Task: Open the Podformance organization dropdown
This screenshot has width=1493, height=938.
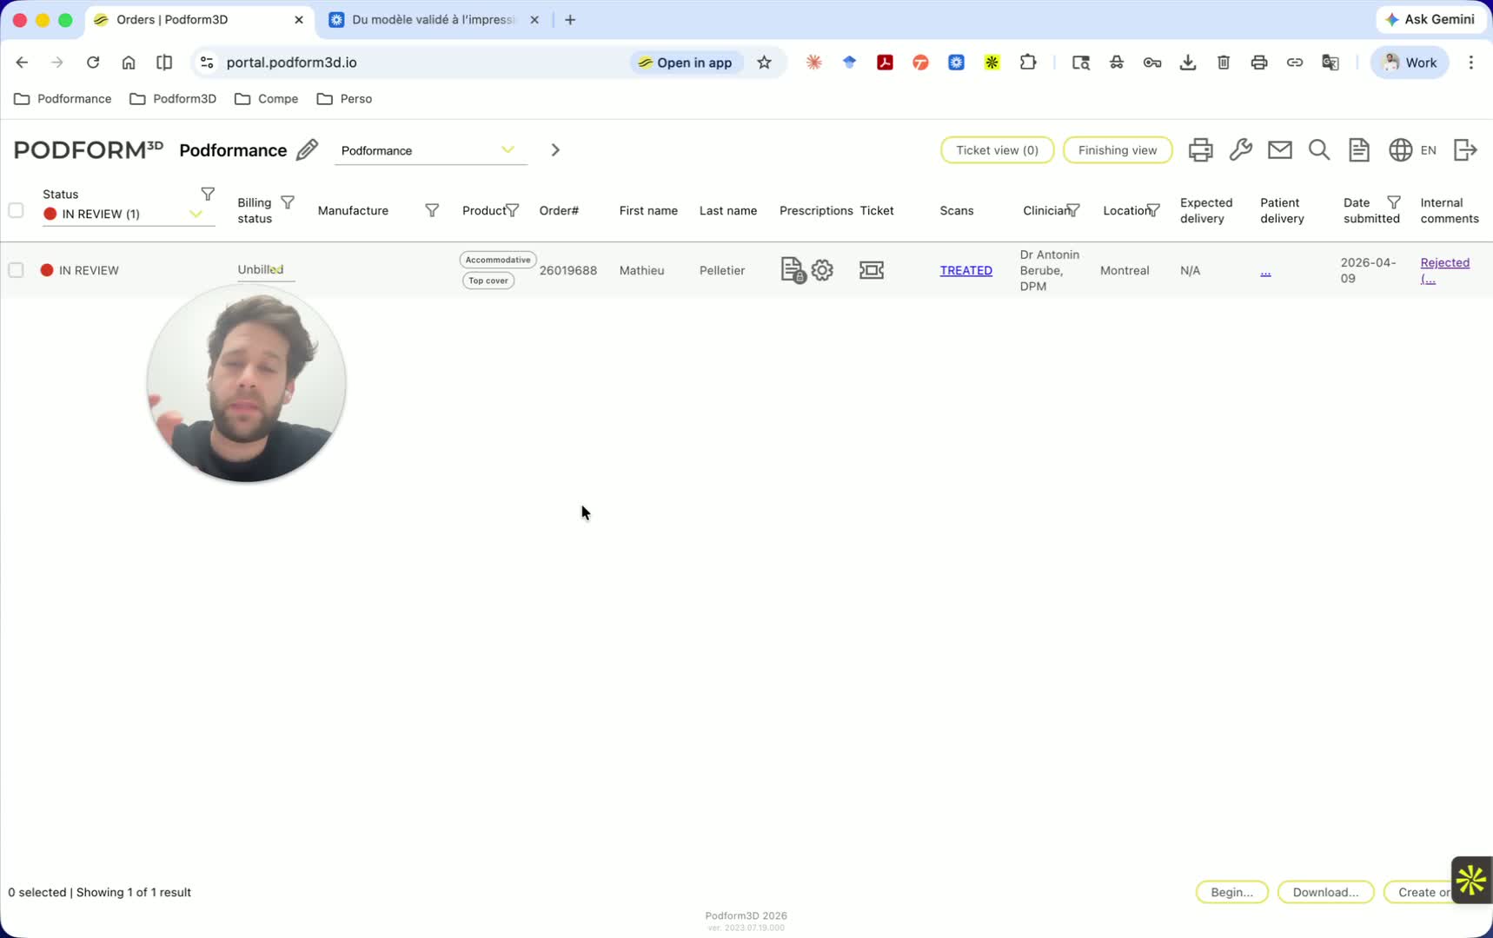Action: point(430,150)
